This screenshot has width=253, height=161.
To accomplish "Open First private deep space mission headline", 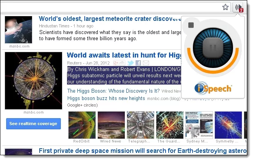I will pos(143,151).
